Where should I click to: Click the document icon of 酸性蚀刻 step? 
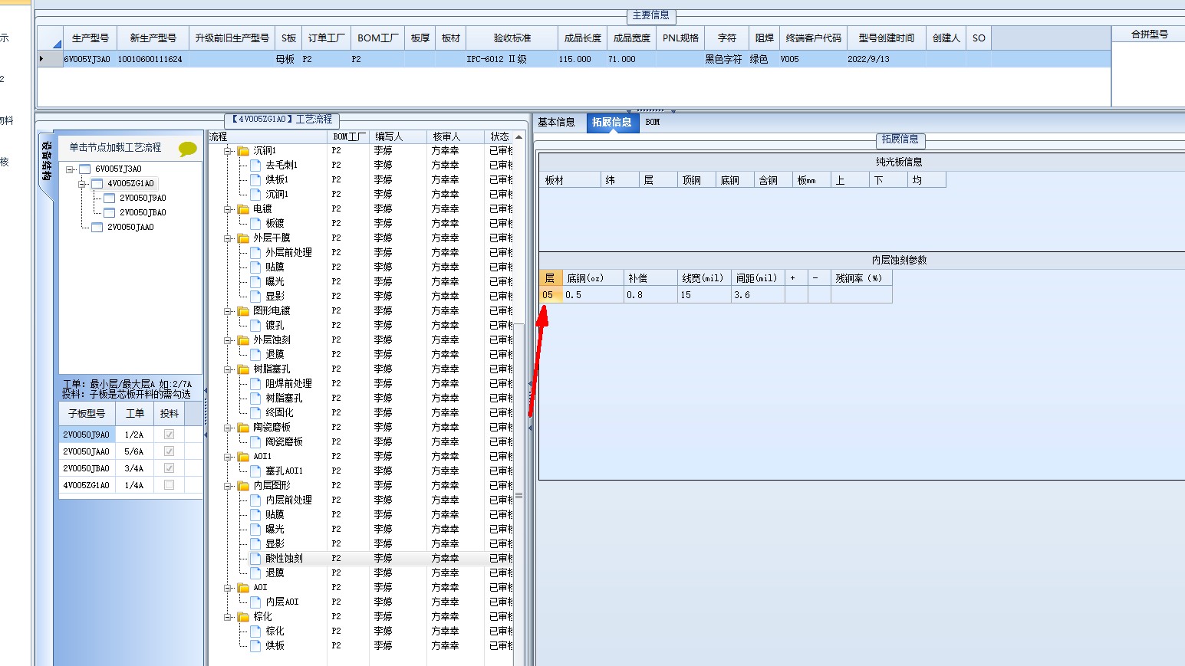(x=255, y=558)
